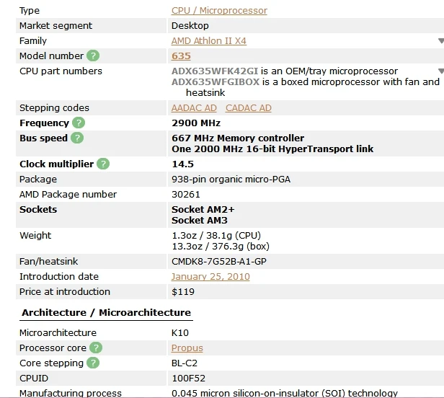Image resolution: width=444 pixels, height=398 pixels.
Task: Click the help icon beside Model number
Action: [93, 56]
